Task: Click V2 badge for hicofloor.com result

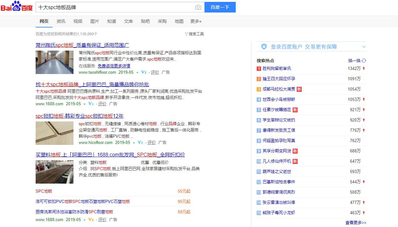Action: [140, 143]
